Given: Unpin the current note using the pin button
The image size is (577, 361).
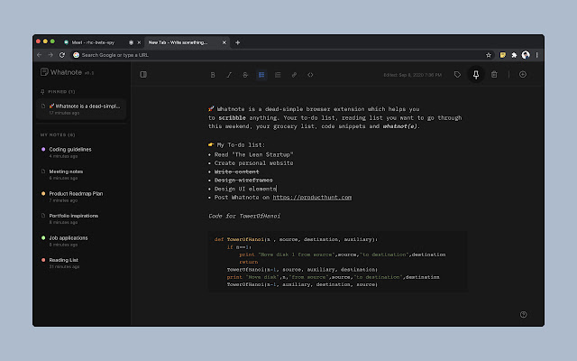Looking at the screenshot, I should click(475, 74).
